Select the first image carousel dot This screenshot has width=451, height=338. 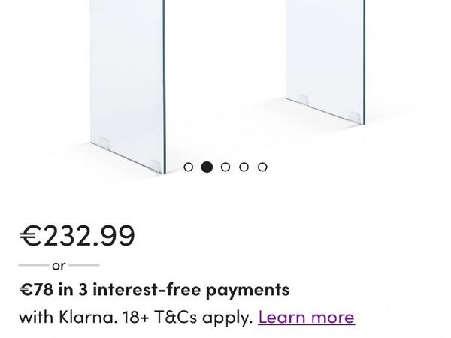(x=188, y=167)
